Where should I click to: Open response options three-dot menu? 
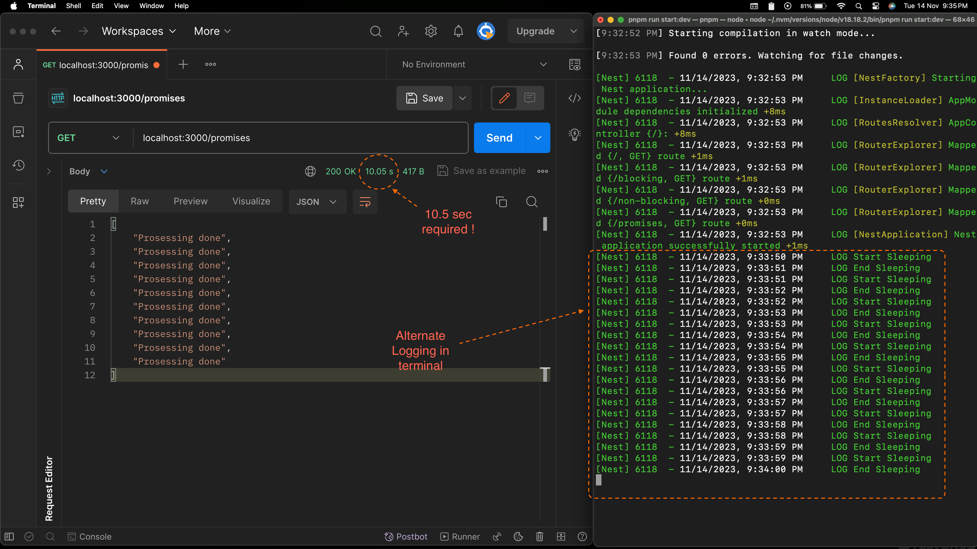point(543,171)
